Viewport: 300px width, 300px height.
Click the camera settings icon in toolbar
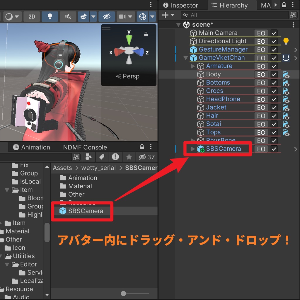(123, 16)
